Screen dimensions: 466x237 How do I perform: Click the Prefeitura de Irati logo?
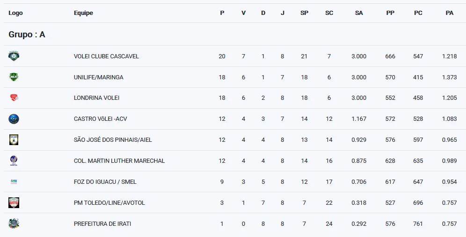click(14, 223)
